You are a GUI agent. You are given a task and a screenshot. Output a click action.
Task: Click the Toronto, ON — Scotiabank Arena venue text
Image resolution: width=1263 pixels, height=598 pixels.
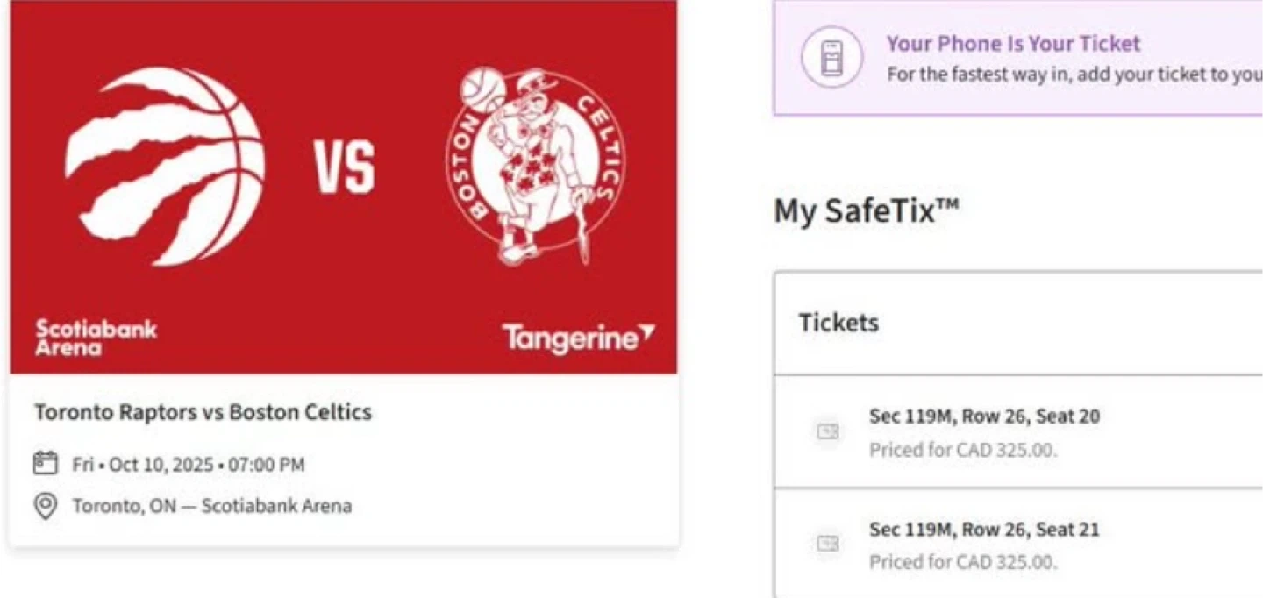point(211,506)
